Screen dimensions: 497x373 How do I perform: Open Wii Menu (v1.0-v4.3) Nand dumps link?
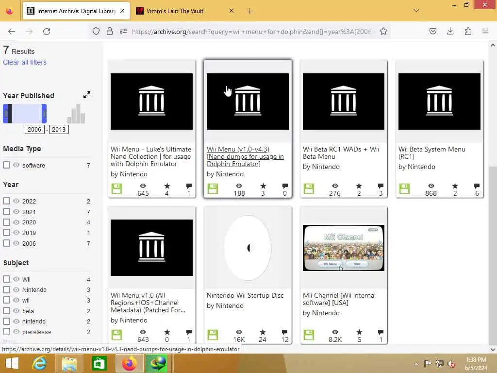245,156
